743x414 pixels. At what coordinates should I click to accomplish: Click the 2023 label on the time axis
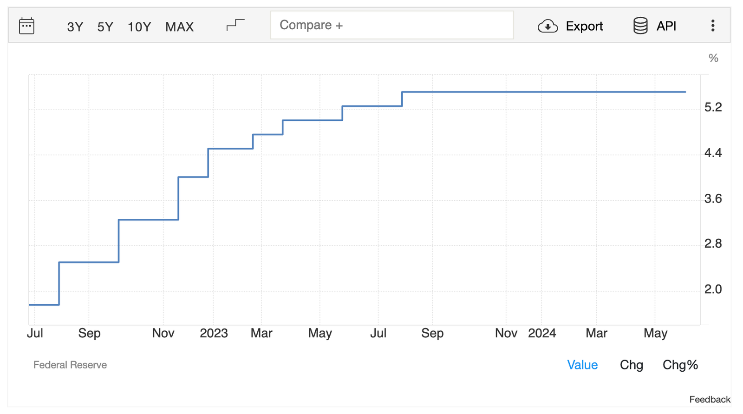tap(214, 333)
